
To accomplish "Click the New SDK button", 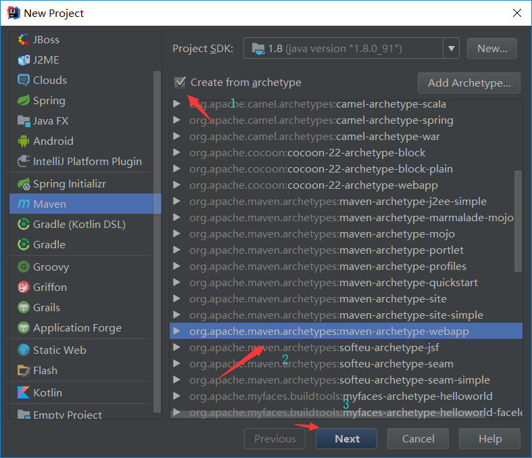I will 492,49.
